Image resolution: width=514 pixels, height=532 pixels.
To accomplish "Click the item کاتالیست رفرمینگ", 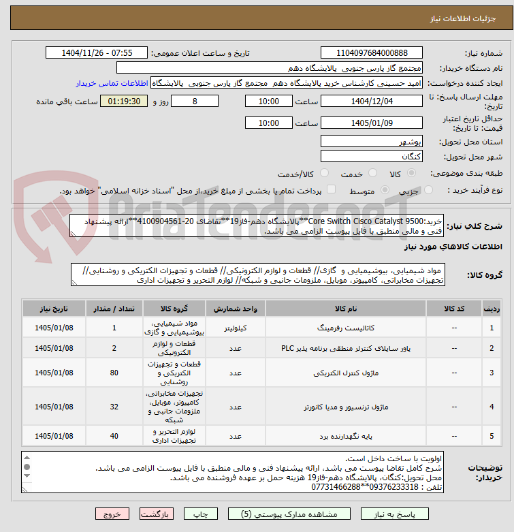I will [346, 328].
